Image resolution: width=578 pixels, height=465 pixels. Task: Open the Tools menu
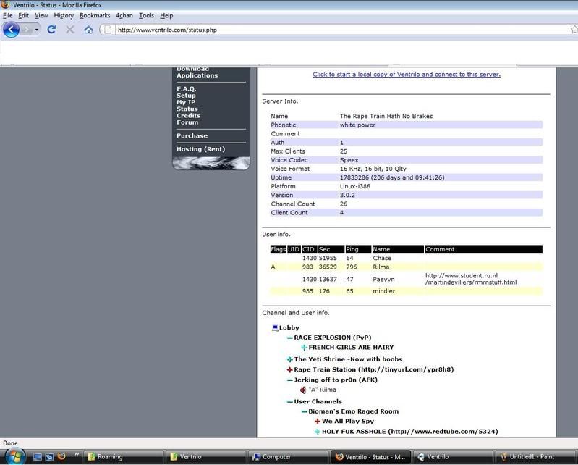(x=146, y=15)
